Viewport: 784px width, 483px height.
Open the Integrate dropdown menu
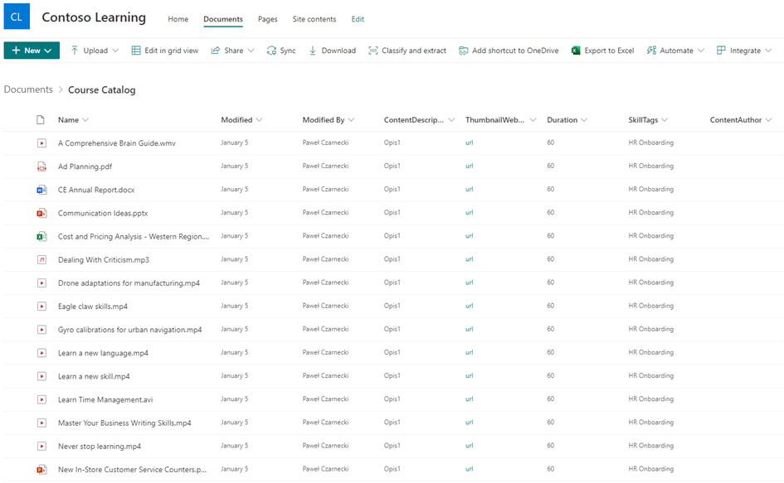768,51
